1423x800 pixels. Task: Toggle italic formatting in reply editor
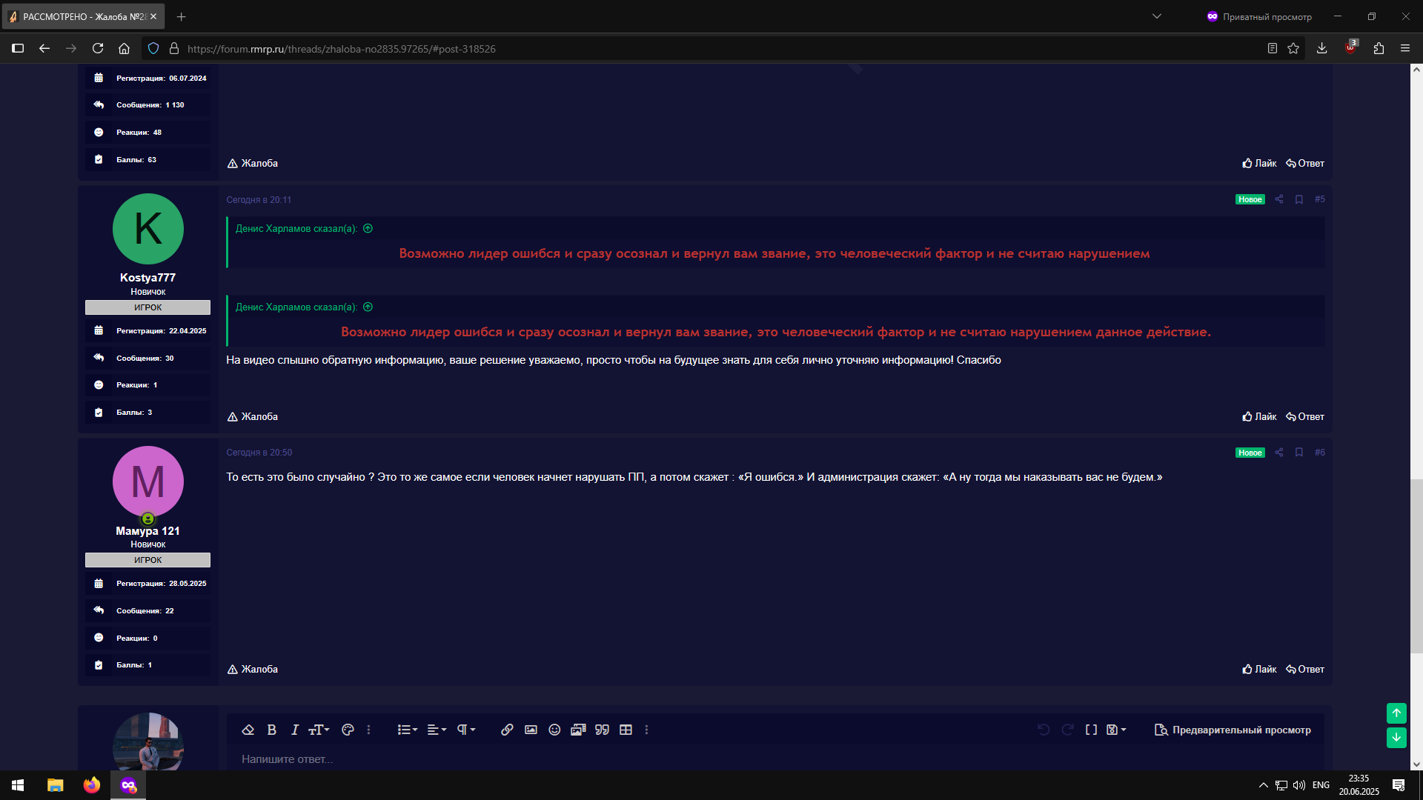[x=294, y=730]
